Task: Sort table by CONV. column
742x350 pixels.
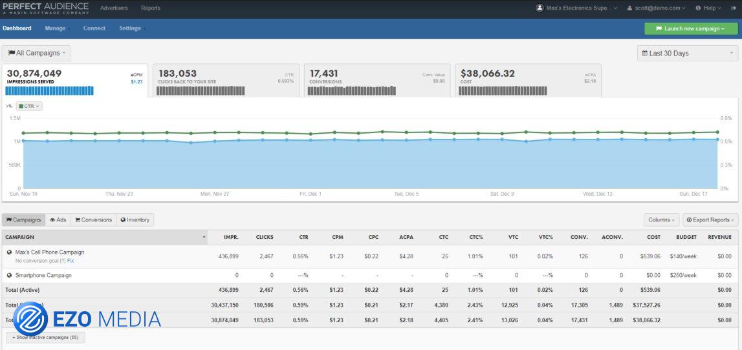Action: (580, 237)
